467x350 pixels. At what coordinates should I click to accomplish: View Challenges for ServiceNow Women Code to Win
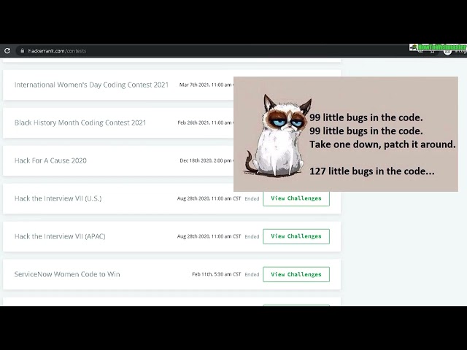(296, 274)
